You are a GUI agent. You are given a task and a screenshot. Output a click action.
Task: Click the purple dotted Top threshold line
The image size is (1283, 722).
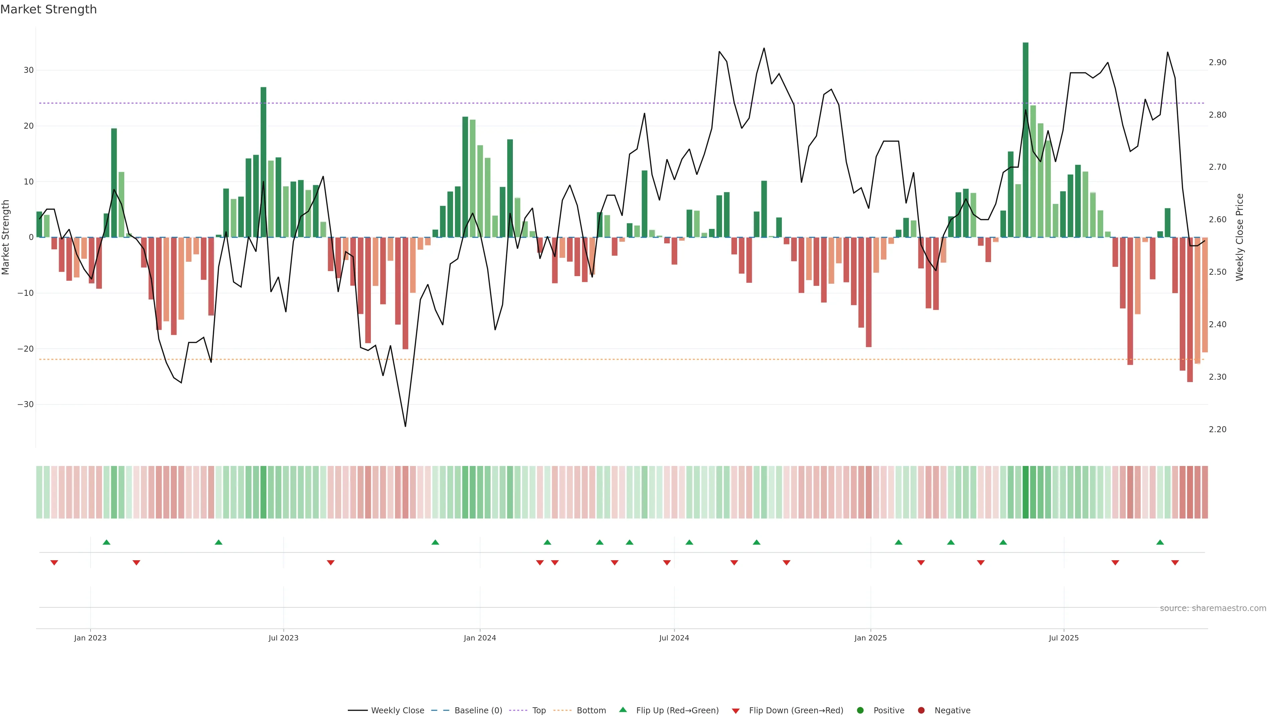point(598,103)
